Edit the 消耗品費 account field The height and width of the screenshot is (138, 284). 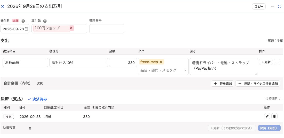[x=25, y=62]
